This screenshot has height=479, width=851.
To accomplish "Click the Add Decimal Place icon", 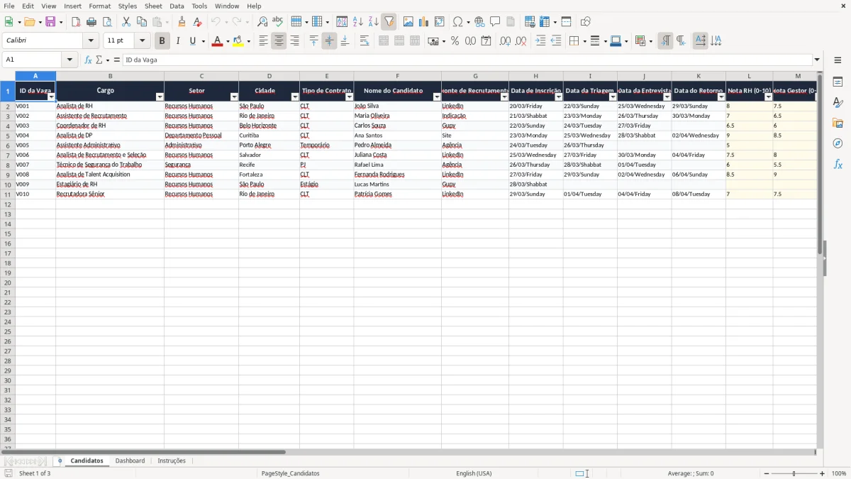I will pyautogui.click(x=505, y=41).
